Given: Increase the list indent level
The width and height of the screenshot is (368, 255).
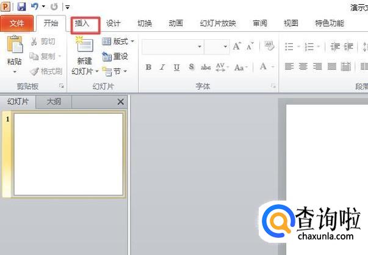Looking at the screenshot, I should pos(348,46).
